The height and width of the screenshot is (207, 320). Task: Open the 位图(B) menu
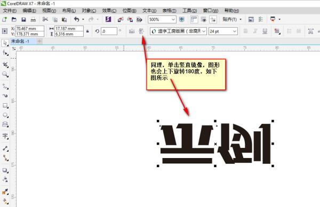[x=130, y=11]
